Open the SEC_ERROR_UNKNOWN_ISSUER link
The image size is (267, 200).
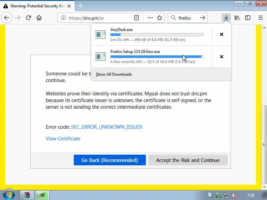(106, 127)
